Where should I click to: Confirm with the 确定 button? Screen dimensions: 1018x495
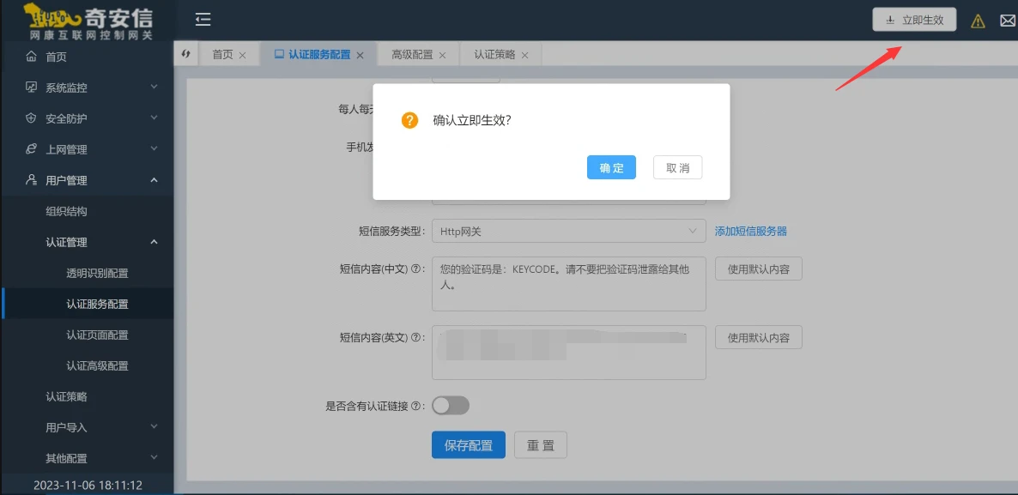click(x=611, y=168)
